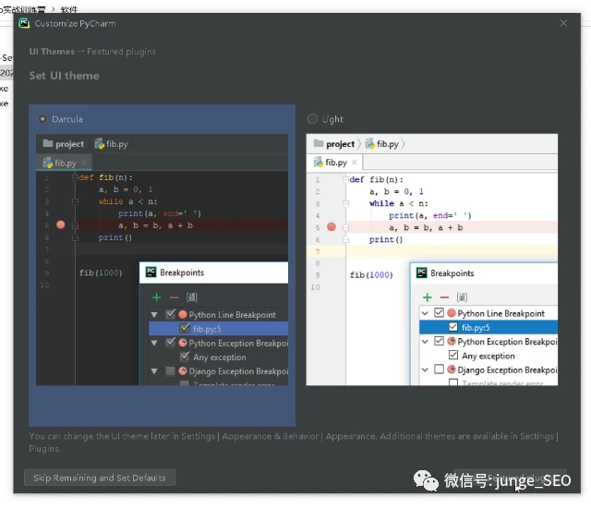Toggle Python Line Breakpoint checkbox in Light preview

tap(439, 313)
